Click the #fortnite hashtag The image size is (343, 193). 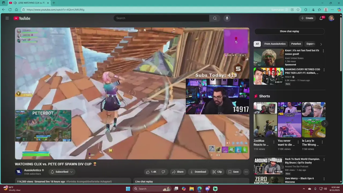click(x=71, y=181)
